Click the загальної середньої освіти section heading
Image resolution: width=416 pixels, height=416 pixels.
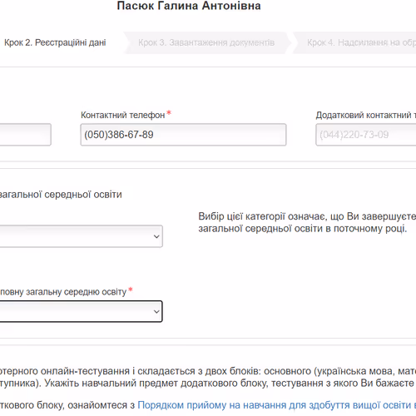click(x=61, y=195)
